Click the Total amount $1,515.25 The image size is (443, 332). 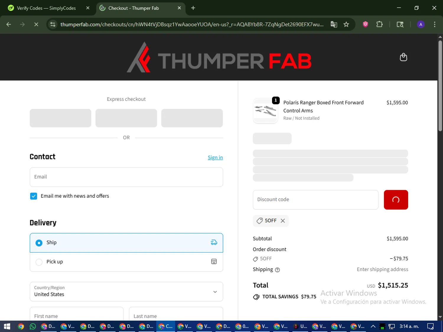[x=393, y=285]
